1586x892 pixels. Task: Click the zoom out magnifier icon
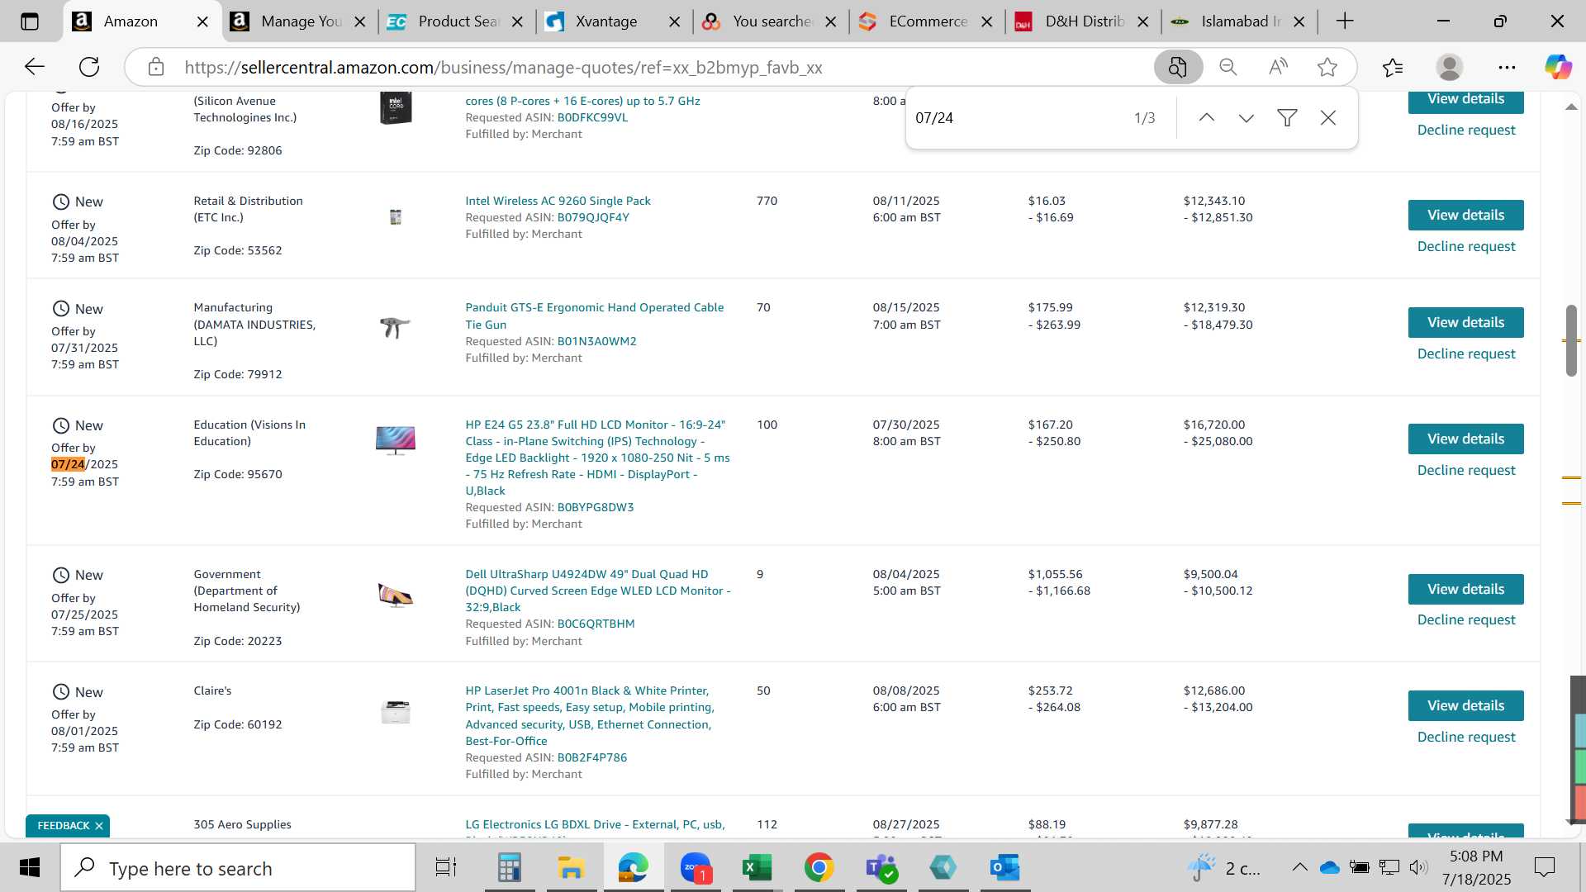point(1228,67)
